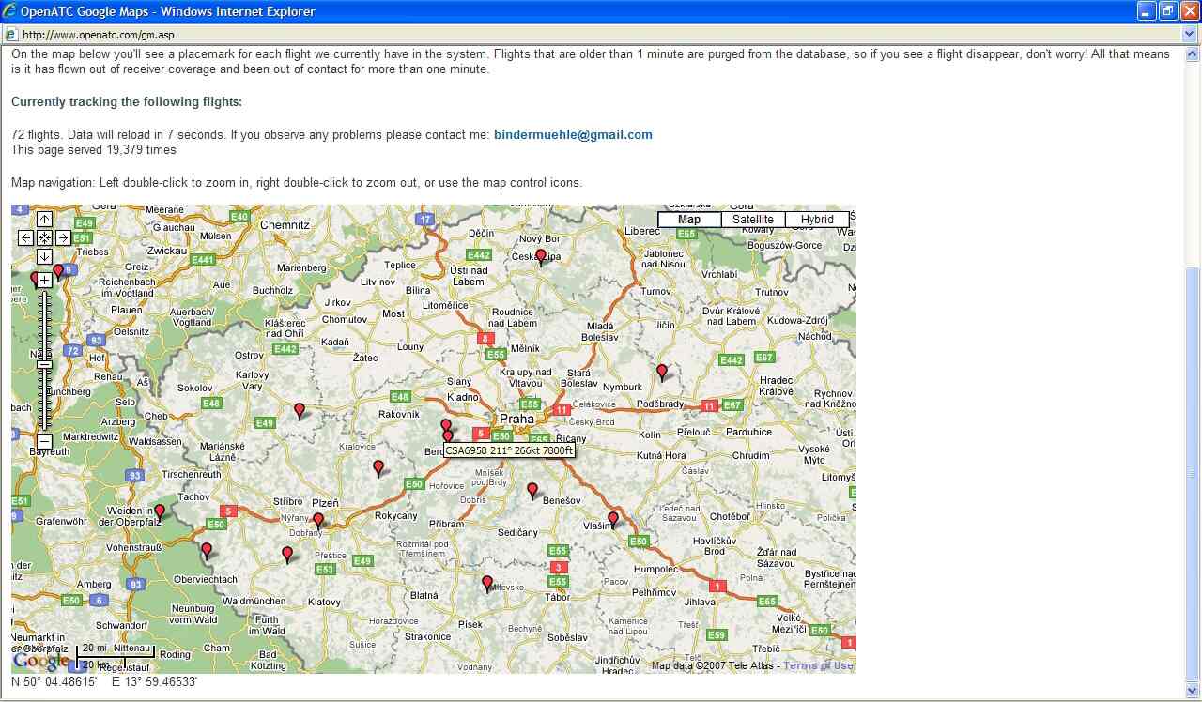Pan the map right with the arrow control
Image resolution: width=1202 pixels, height=702 pixels.
pyautogui.click(x=63, y=238)
